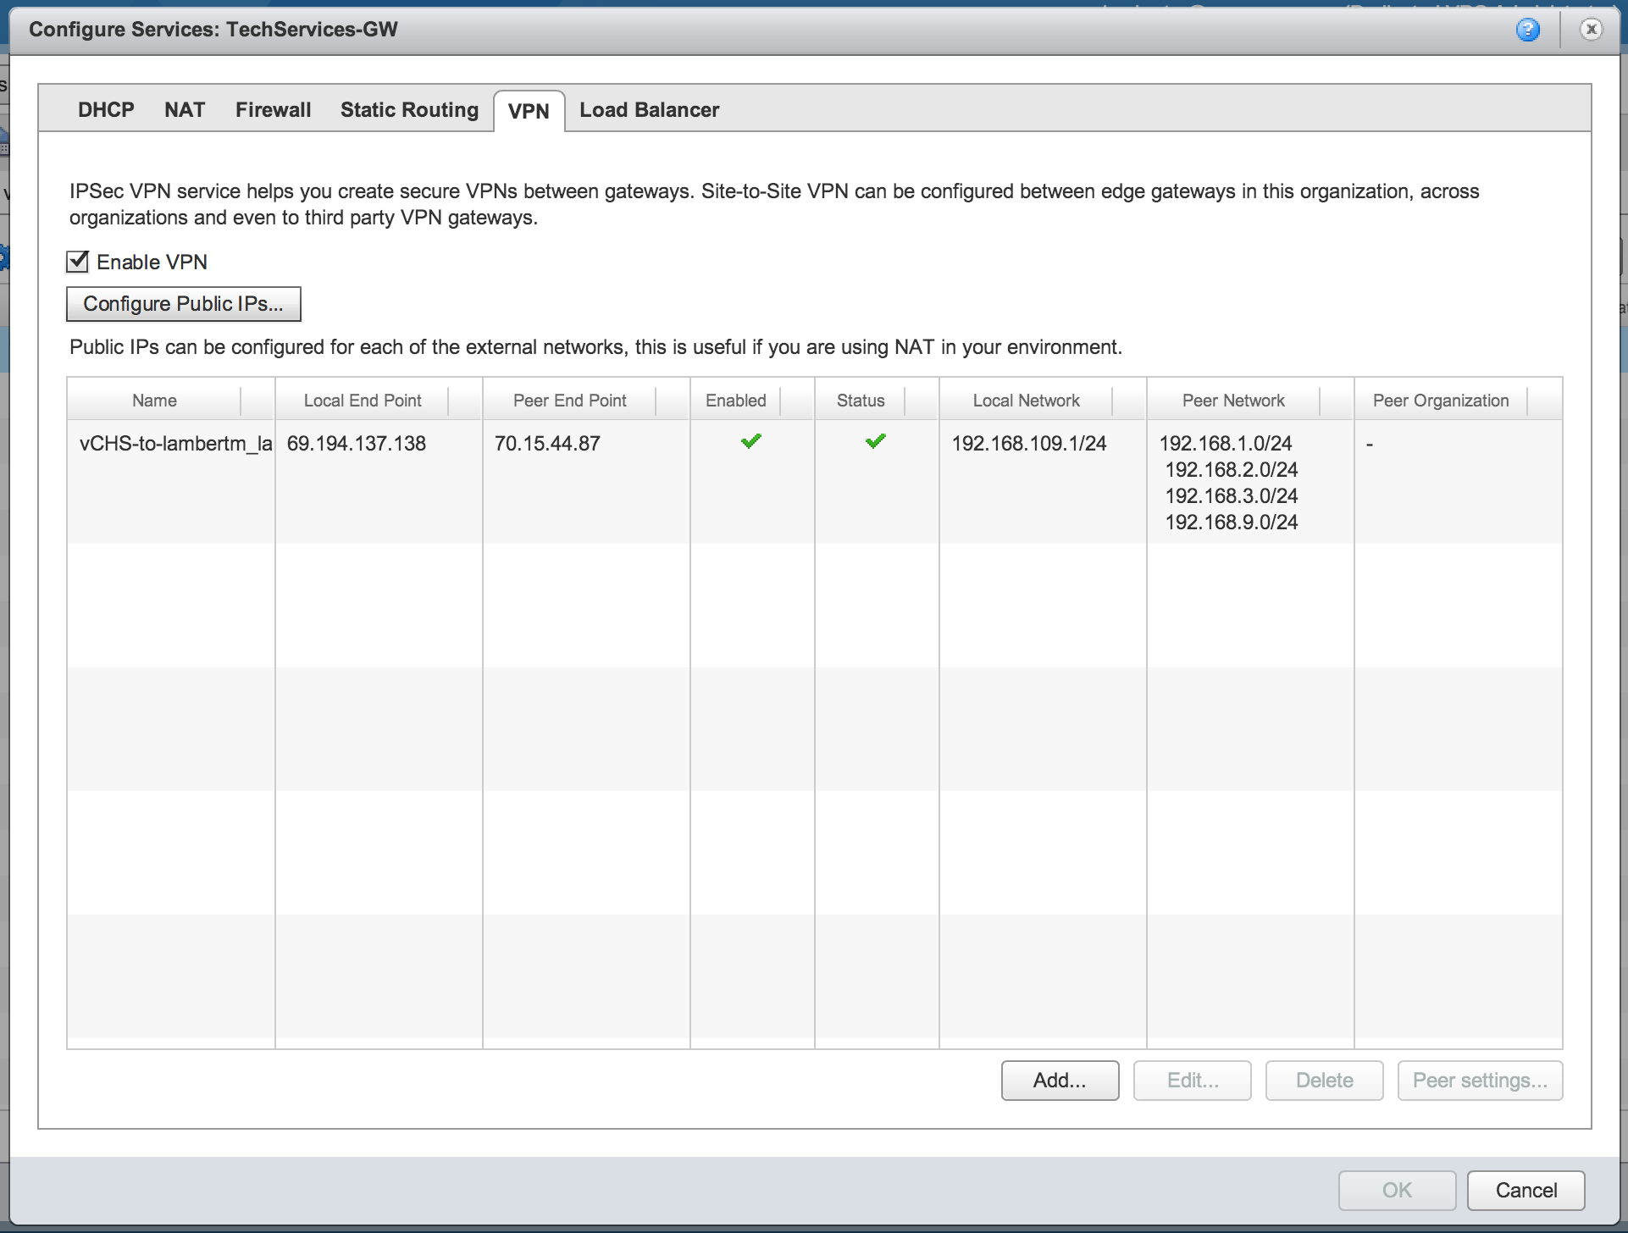This screenshot has width=1628, height=1233.
Task: Open the NAT tab
Action: coord(185,110)
